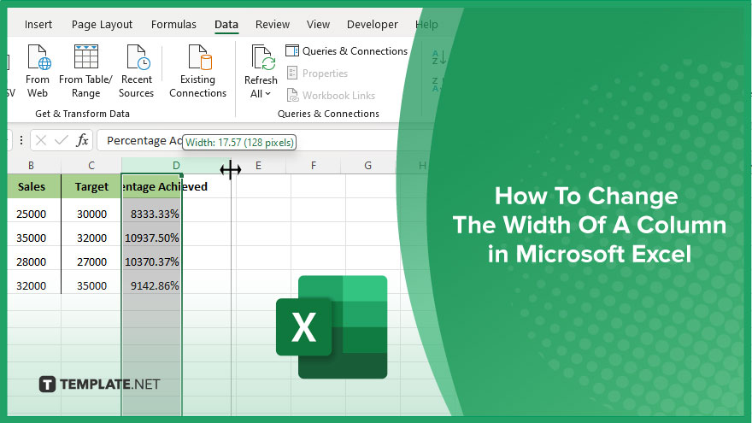This screenshot has width=752, height=423.
Task: Click the Percentage Achieved header cell
Action: [151, 186]
